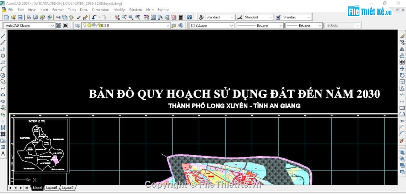Open the Express menu

point(163,10)
